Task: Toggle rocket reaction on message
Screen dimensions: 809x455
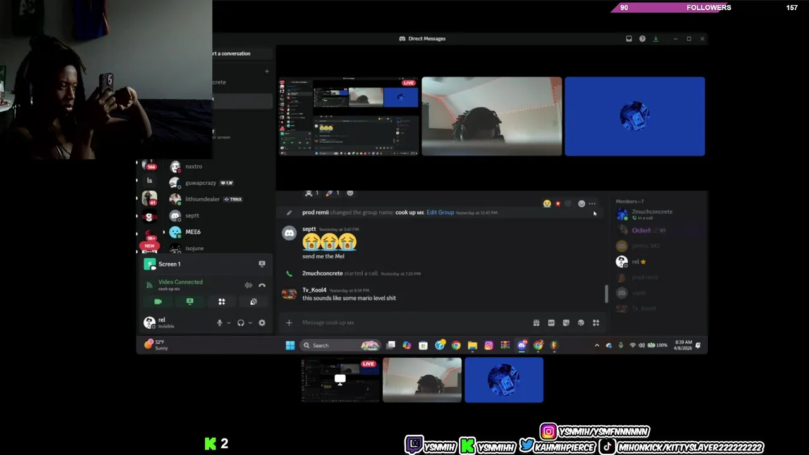Action: [x=332, y=193]
